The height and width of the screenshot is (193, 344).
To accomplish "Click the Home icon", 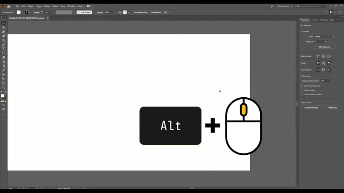I will click(9, 6).
